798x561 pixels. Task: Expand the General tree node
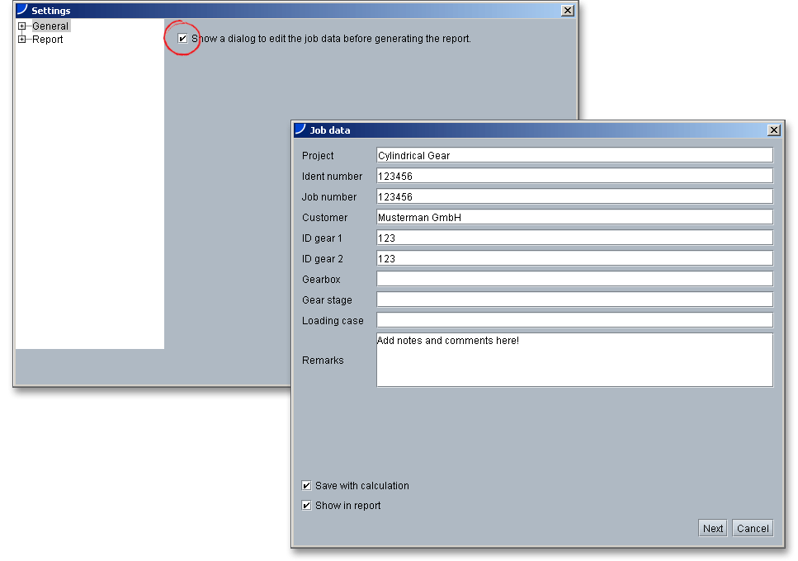click(22, 26)
